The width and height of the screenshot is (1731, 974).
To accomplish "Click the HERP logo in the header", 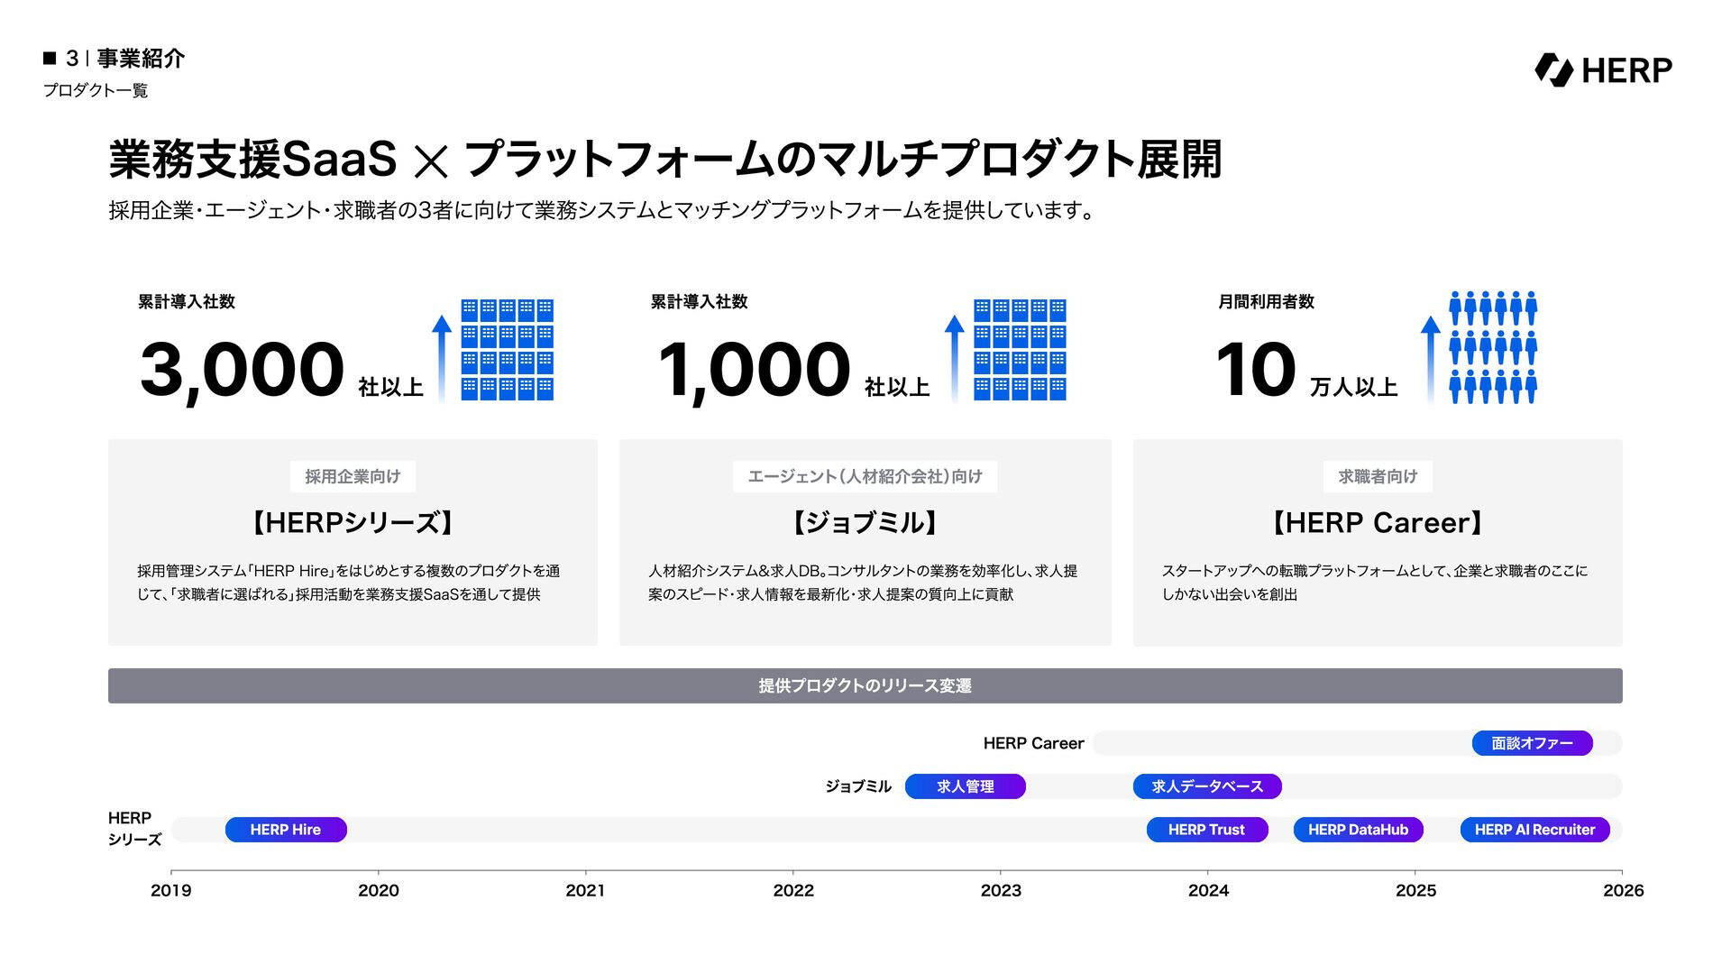I will tap(1603, 69).
